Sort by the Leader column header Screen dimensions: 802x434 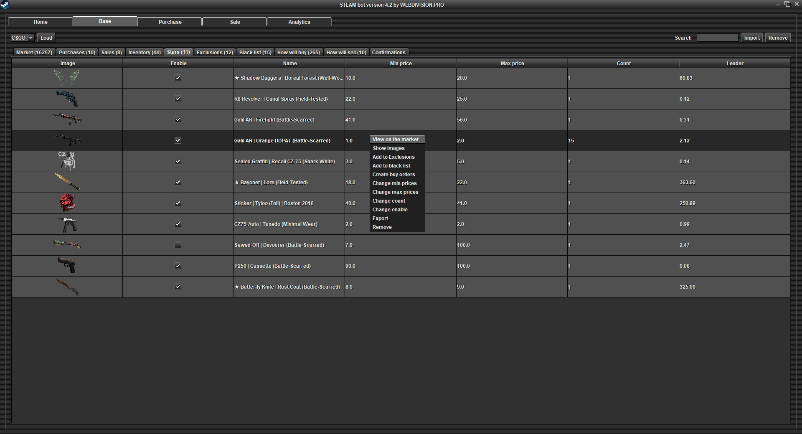pos(734,63)
